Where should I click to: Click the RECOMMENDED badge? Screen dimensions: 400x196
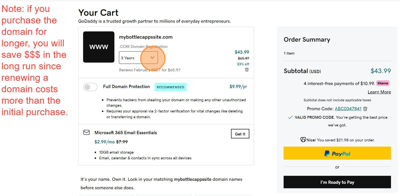pyautogui.click(x=170, y=87)
